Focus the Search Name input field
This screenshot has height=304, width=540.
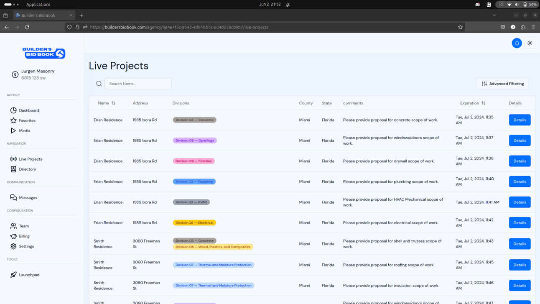click(x=138, y=84)
